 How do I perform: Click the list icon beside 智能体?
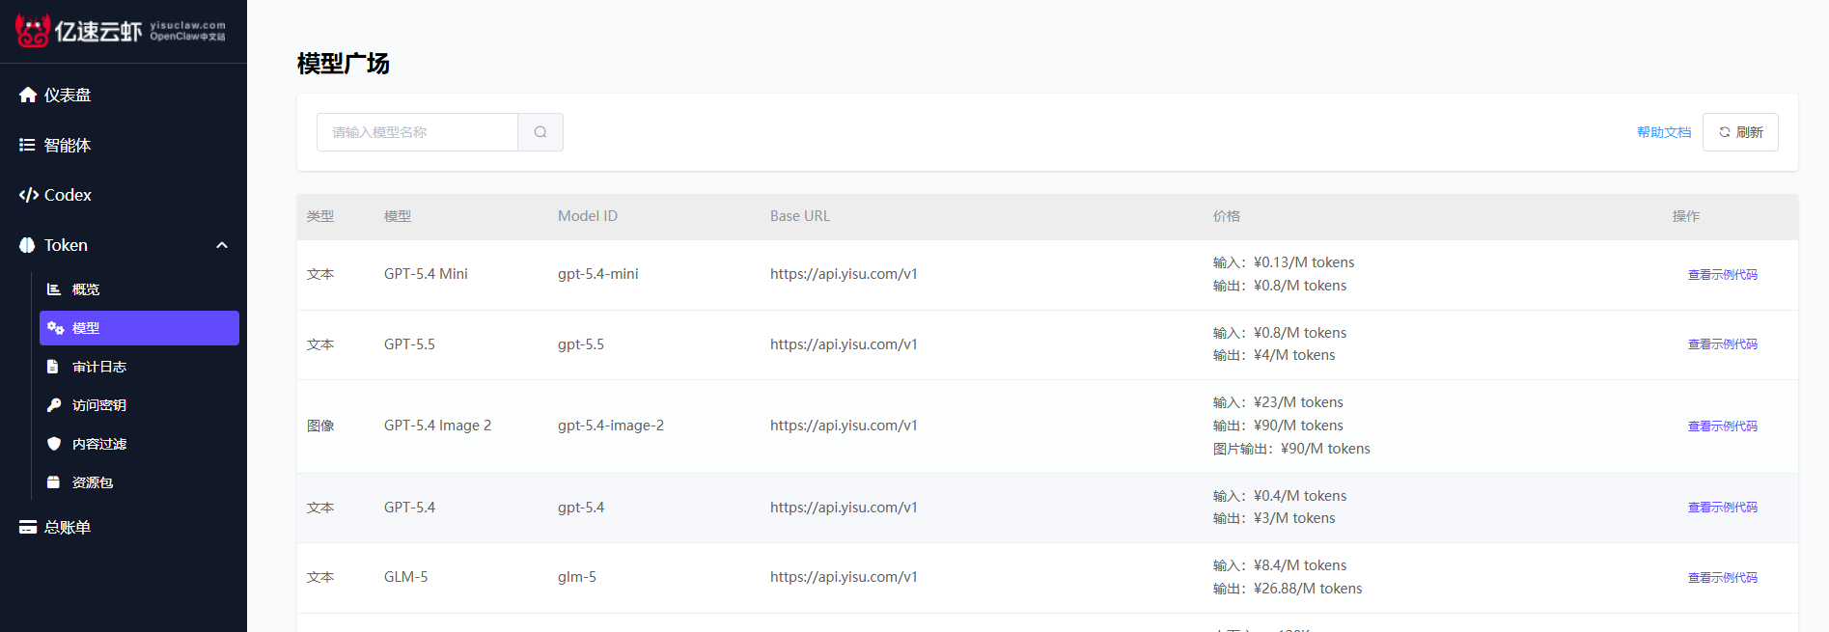[x=27, y=145]
